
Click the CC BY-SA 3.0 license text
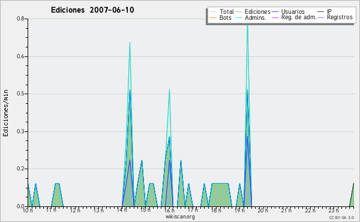pyautogui.click(x=341, y=217)
